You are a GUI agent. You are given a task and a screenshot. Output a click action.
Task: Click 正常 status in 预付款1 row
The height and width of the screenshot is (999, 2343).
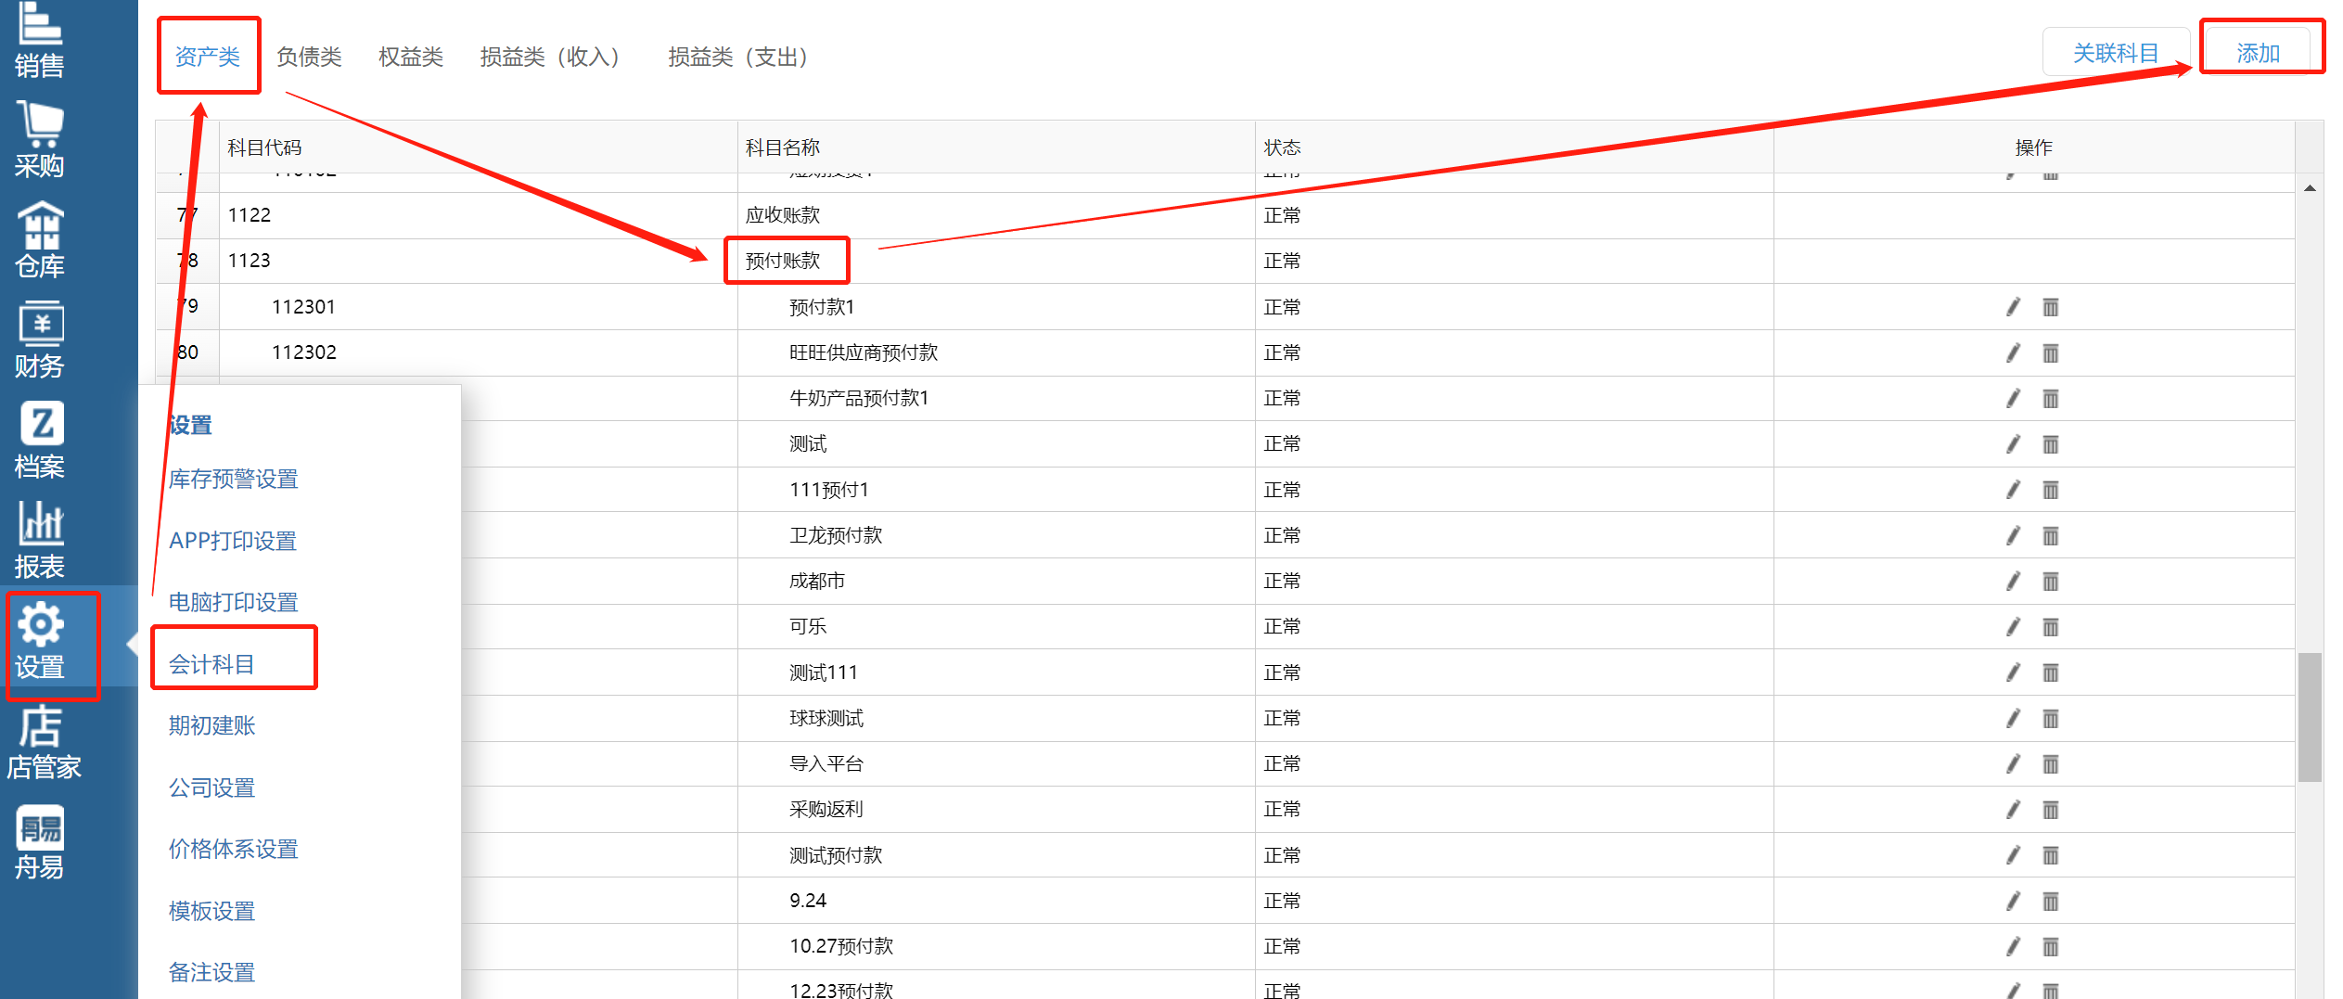click(1282, 307)
